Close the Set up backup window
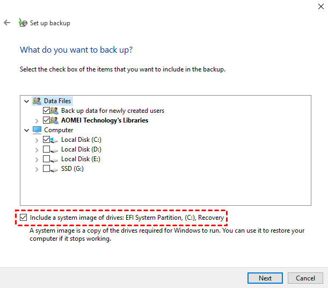Screen dimensions: 328x288 pos(318,6)
